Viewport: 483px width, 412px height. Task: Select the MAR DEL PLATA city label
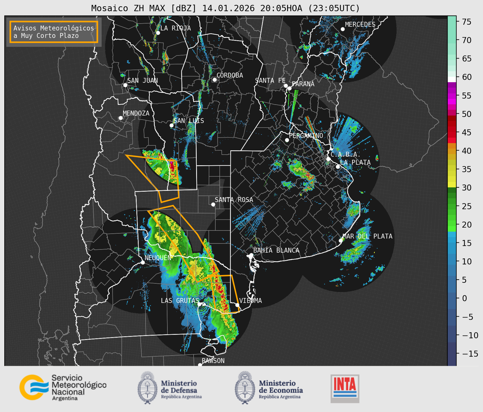[367, 236]
